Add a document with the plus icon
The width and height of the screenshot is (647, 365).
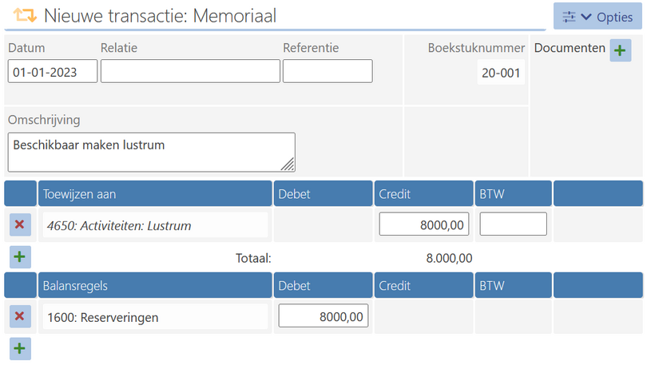click(x=620, y=50)
